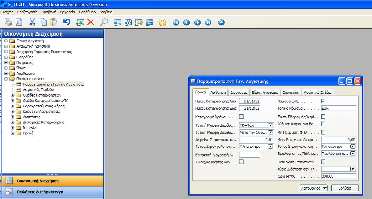Switch to Συσχέτιση tab

pyautogui.click(x=291, y=92)
